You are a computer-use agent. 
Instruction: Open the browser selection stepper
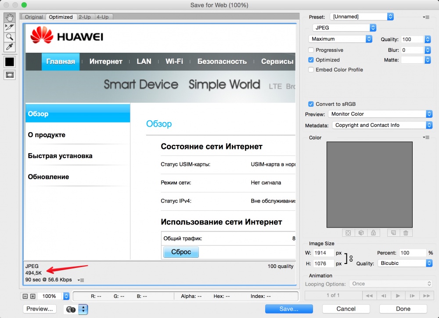(x=83, y=309)
